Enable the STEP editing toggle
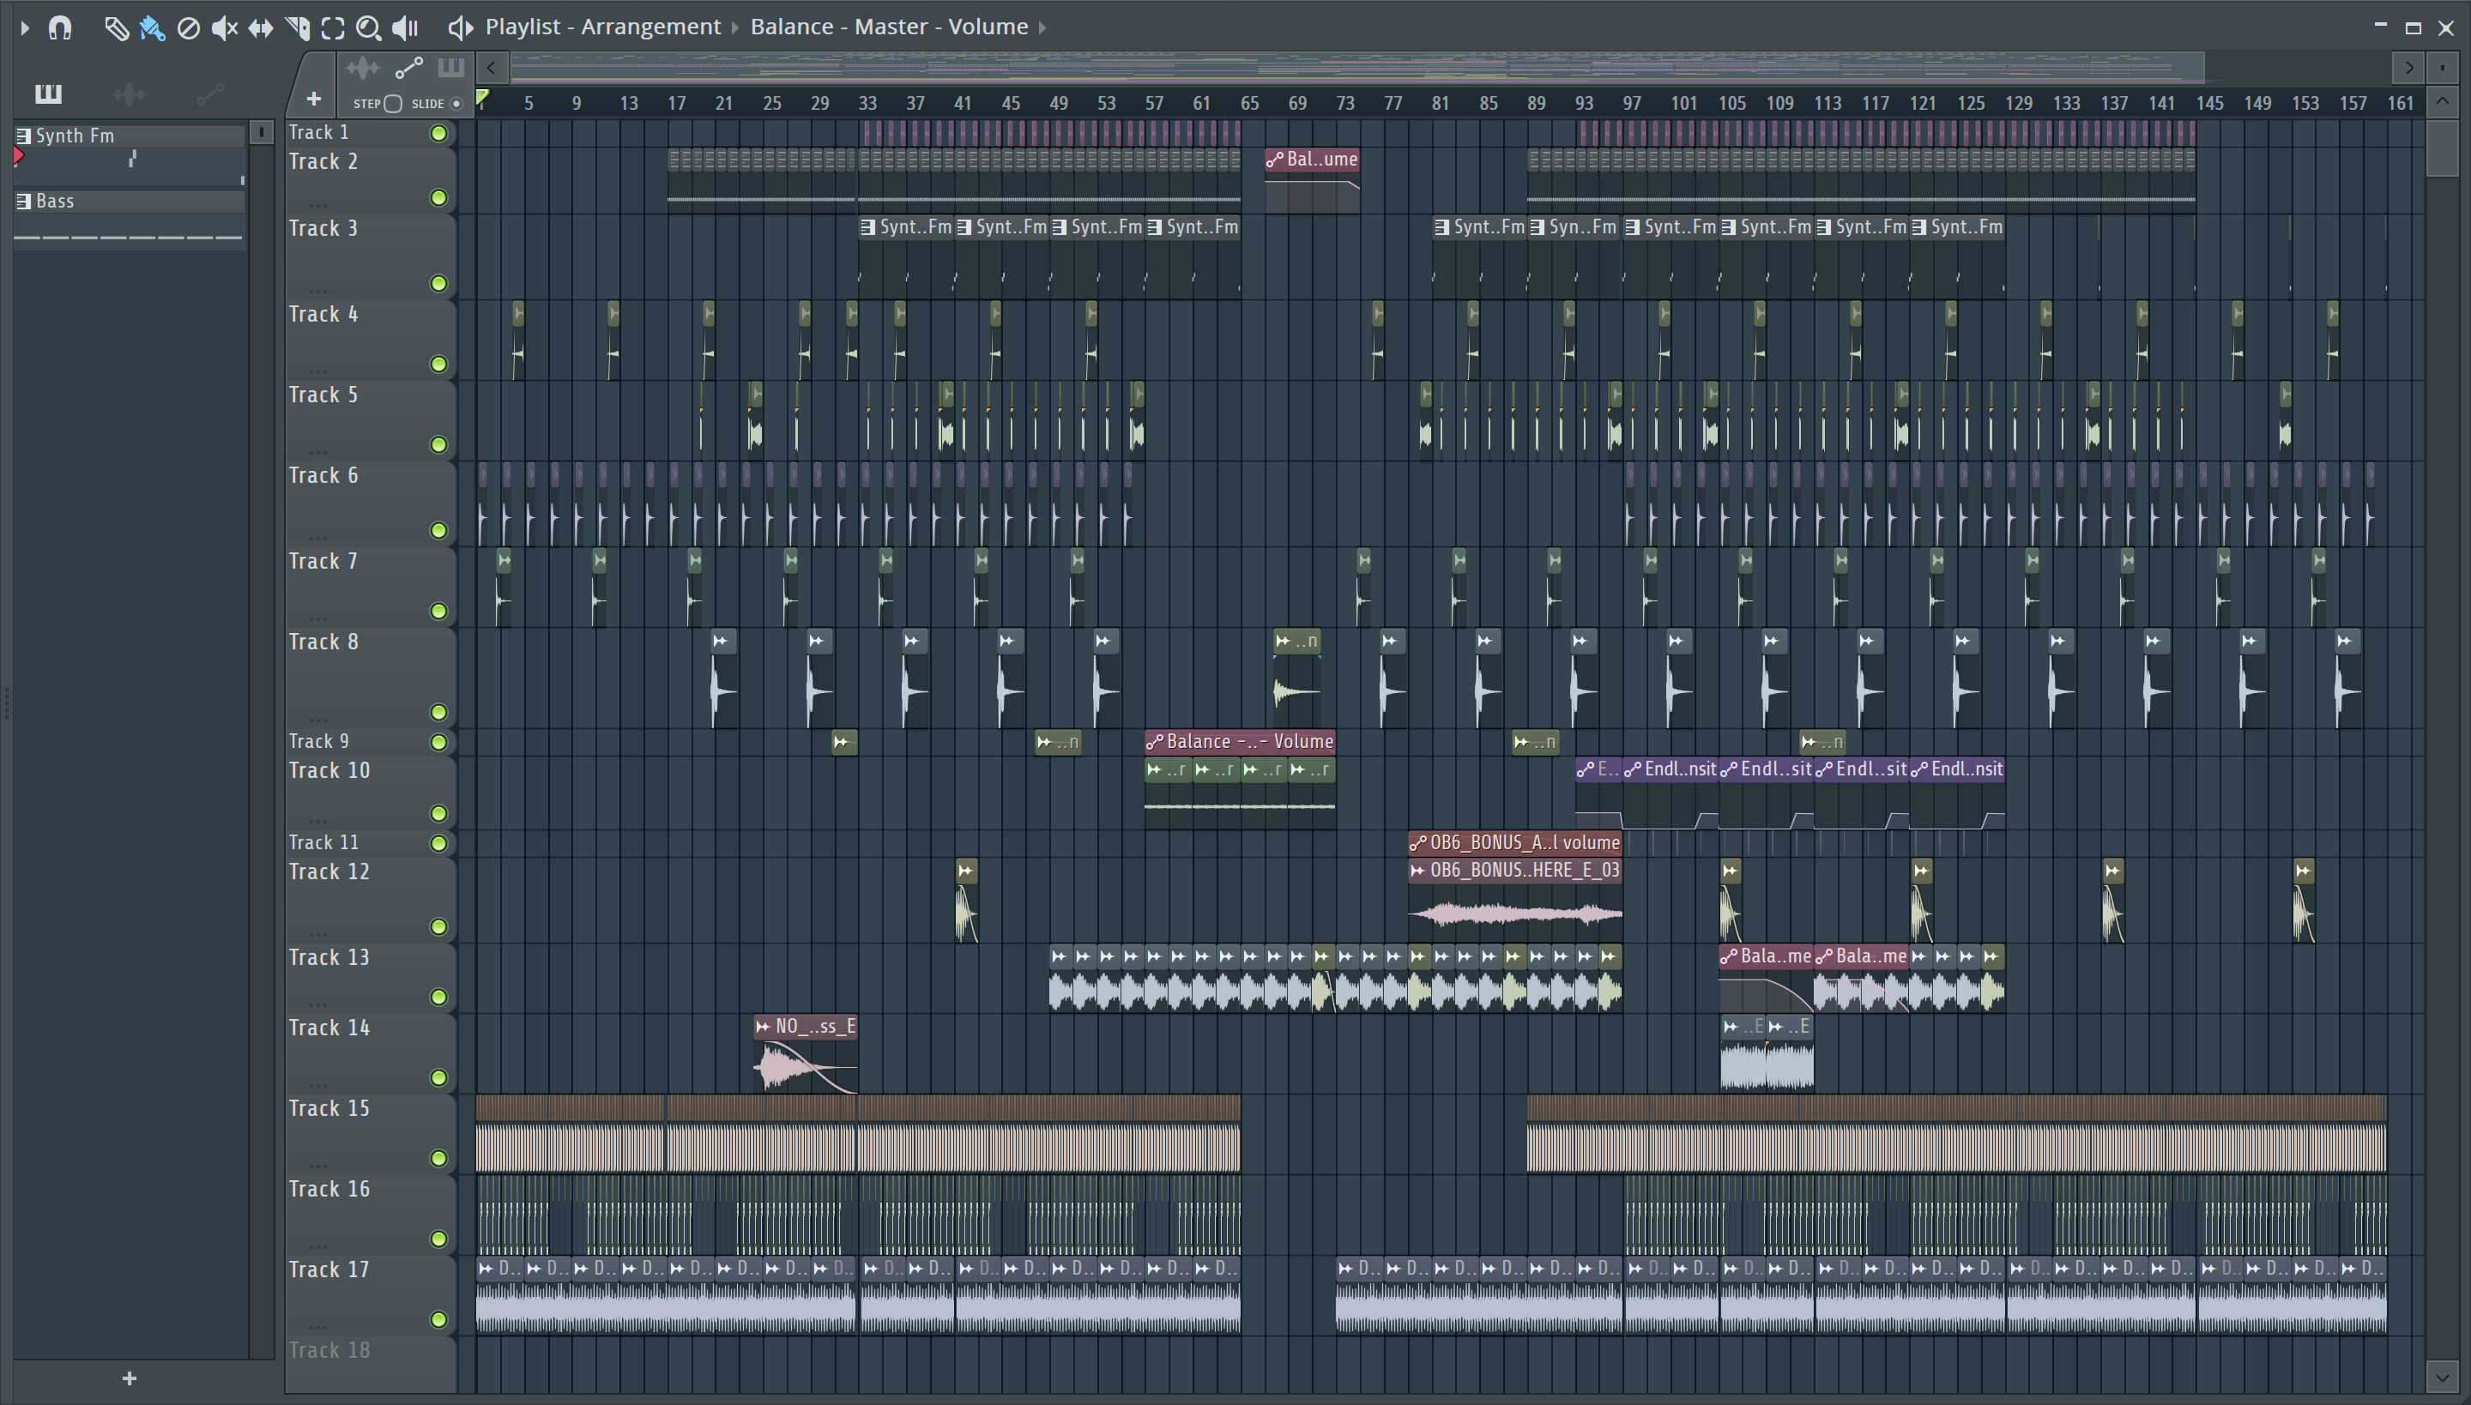2471x1405 pixels. click(x=393, y=103)
